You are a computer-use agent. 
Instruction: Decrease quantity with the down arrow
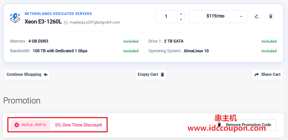coord(181,19)
